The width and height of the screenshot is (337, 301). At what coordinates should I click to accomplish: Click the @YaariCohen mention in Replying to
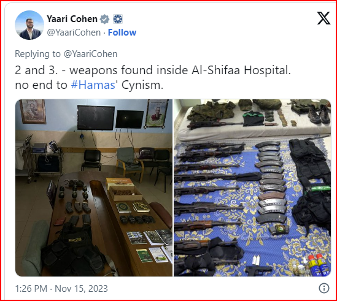tap(90, 54)
